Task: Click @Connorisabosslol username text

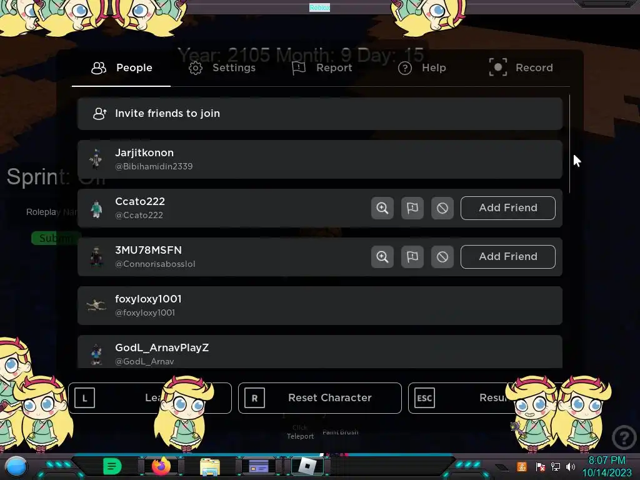Action: (155, 264)
